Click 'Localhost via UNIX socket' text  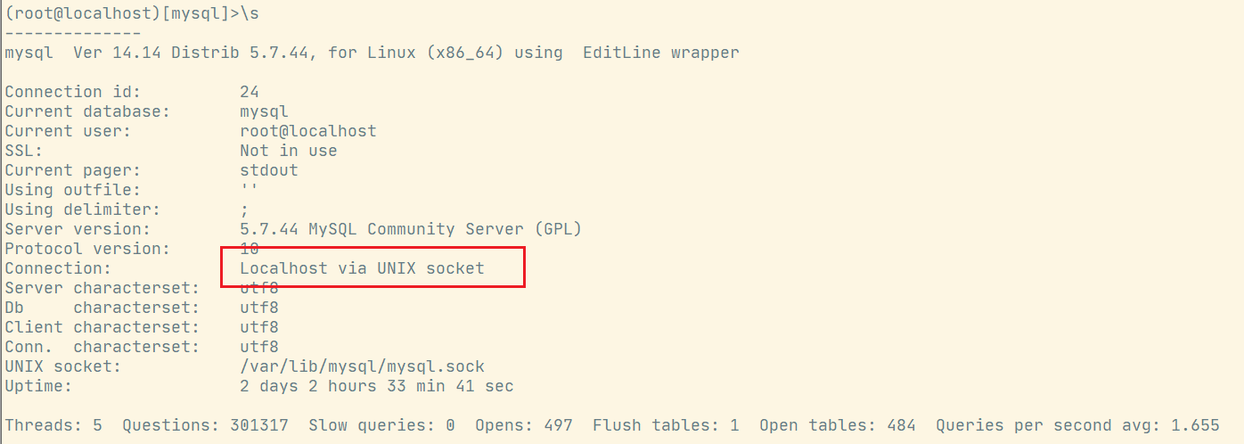(x=362, y=267)
